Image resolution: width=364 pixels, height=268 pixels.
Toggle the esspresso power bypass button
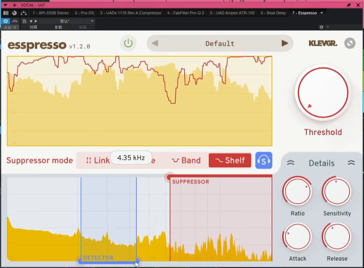tap(128, 43)
